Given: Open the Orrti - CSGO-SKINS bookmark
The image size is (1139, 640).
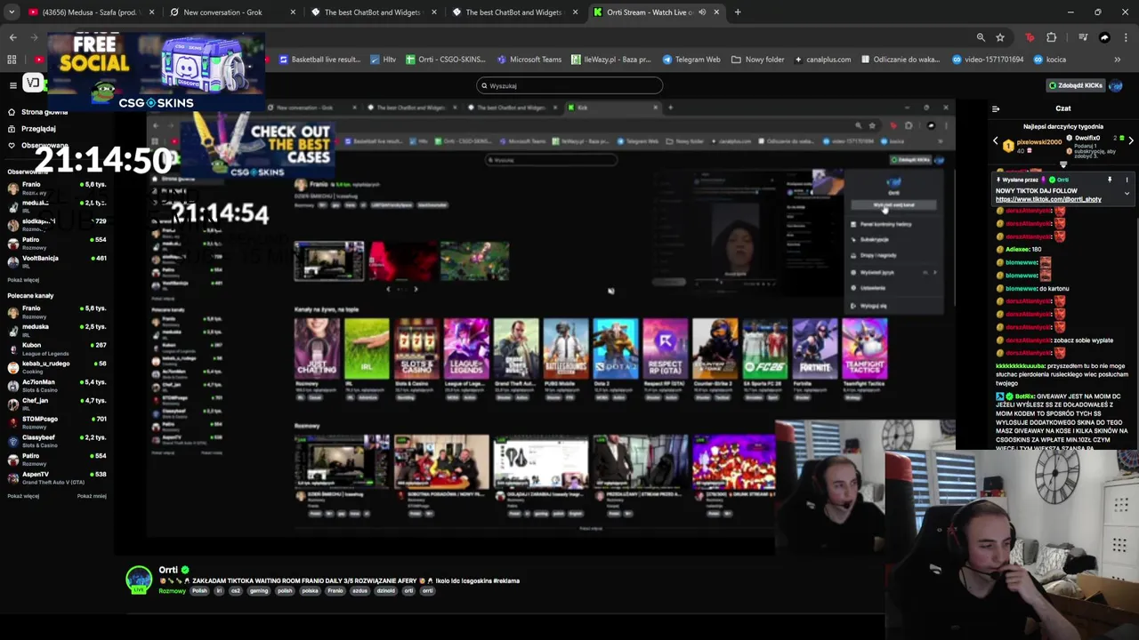Looking at the screenshot, I should pyautogui.click(x=446, y=60).
